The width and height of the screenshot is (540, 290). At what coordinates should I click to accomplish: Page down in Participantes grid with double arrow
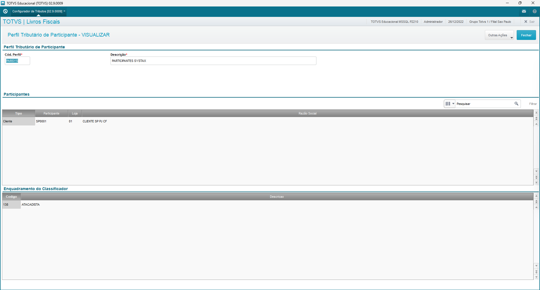pyautogui.click(x=536, y=177)
